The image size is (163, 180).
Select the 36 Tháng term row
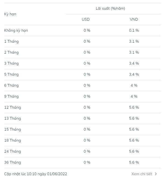[x=13, y=162]
